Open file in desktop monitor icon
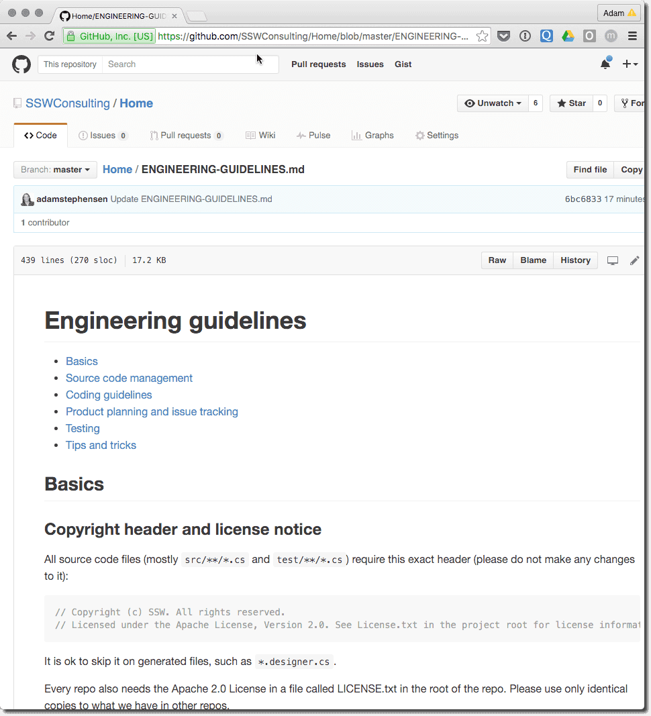The image size is (651, 716). 612,260
